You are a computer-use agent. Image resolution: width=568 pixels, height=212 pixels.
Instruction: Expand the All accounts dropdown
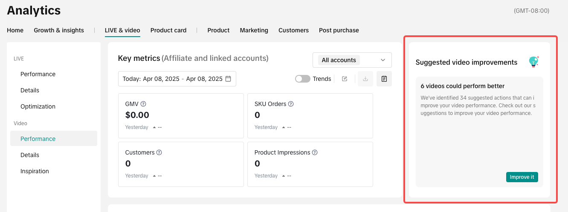click(352, 60)
